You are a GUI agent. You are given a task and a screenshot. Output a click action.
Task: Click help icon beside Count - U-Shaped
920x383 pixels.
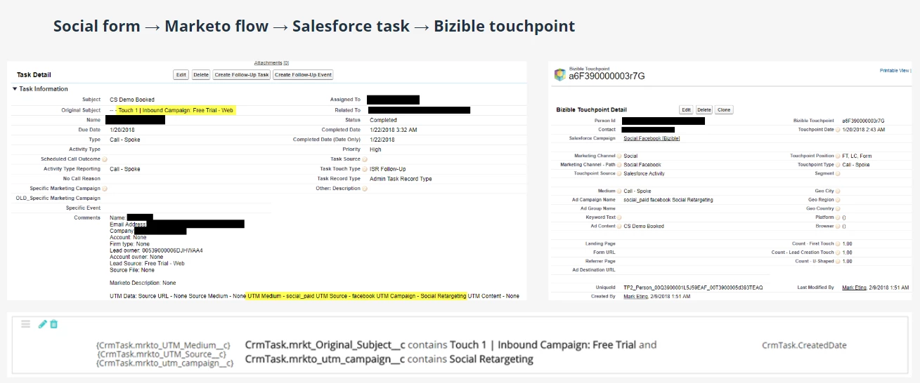(x=838, y=262)
